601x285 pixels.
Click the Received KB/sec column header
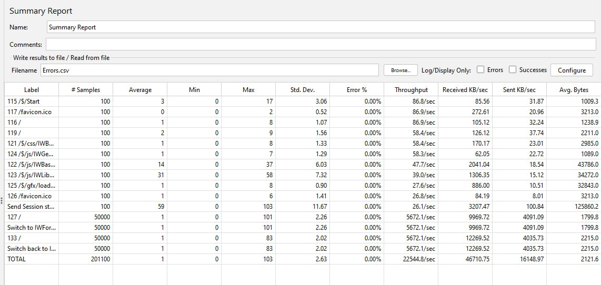pyautogui.click(x=465, y=90)
